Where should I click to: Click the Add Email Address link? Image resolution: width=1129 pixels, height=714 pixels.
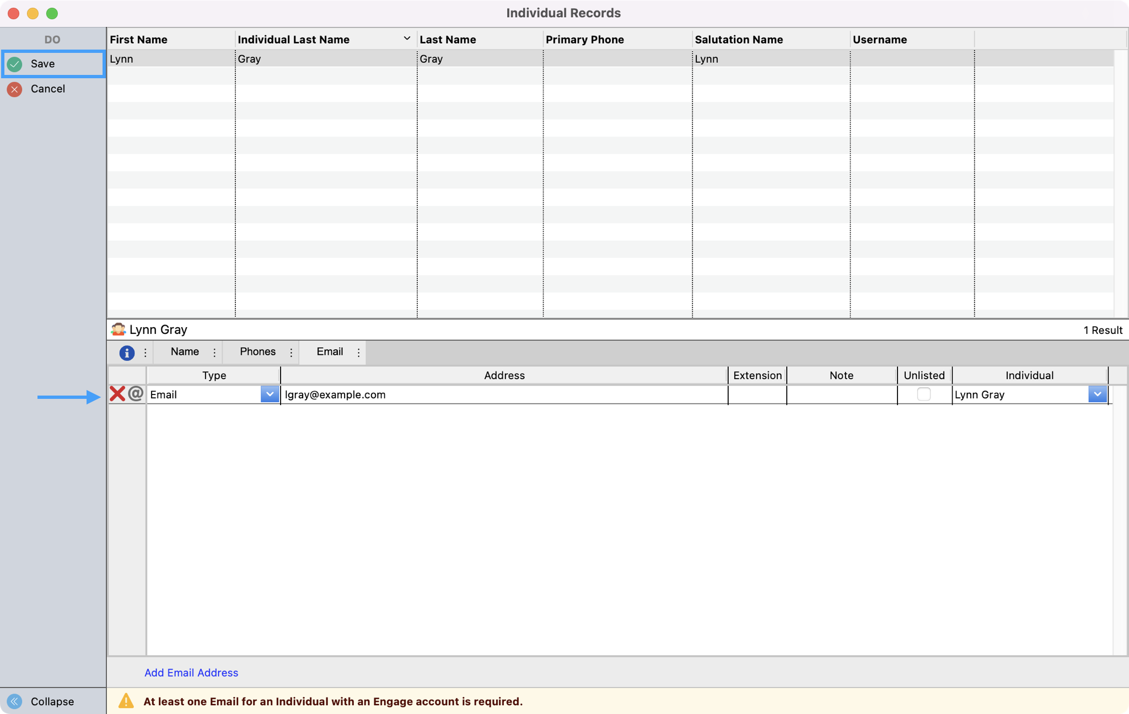191,673
